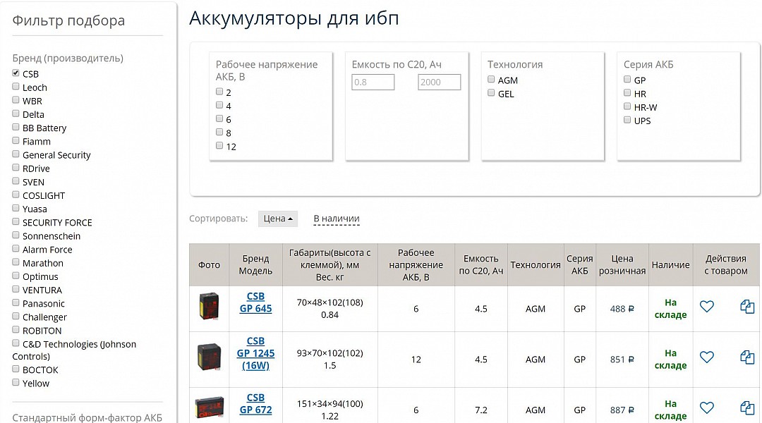The height and width of the screenshot is (423, 762).
Task: Enable the UPS series checkbox
Action: click(627, 120)
